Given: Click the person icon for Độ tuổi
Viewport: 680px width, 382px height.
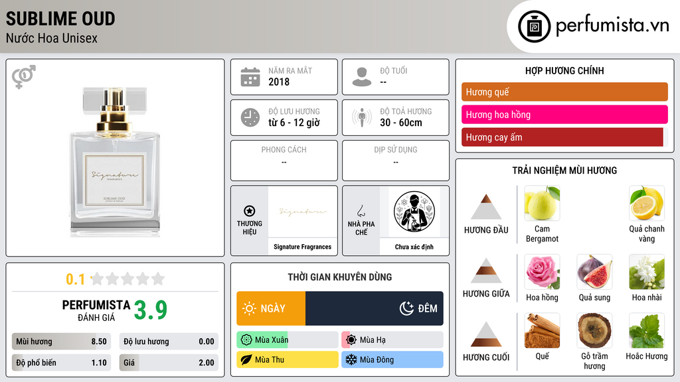Looking at the screenshot, I should (x=362, y=77).
